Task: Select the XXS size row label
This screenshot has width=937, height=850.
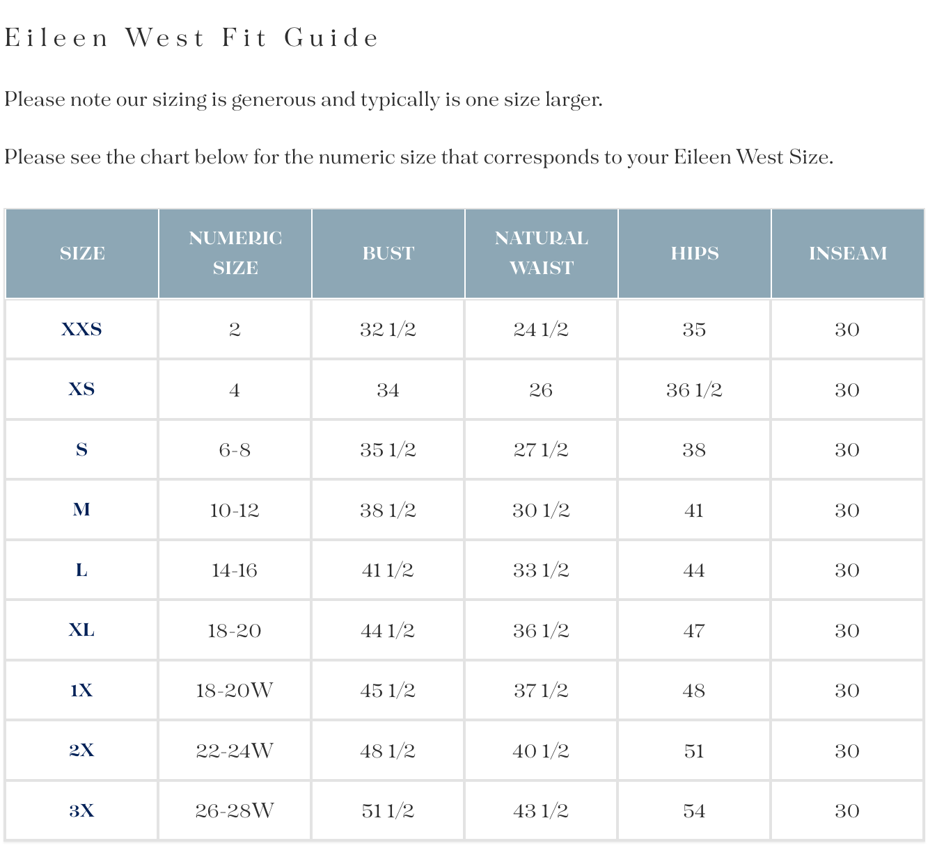Action: [x=81, y=329]
